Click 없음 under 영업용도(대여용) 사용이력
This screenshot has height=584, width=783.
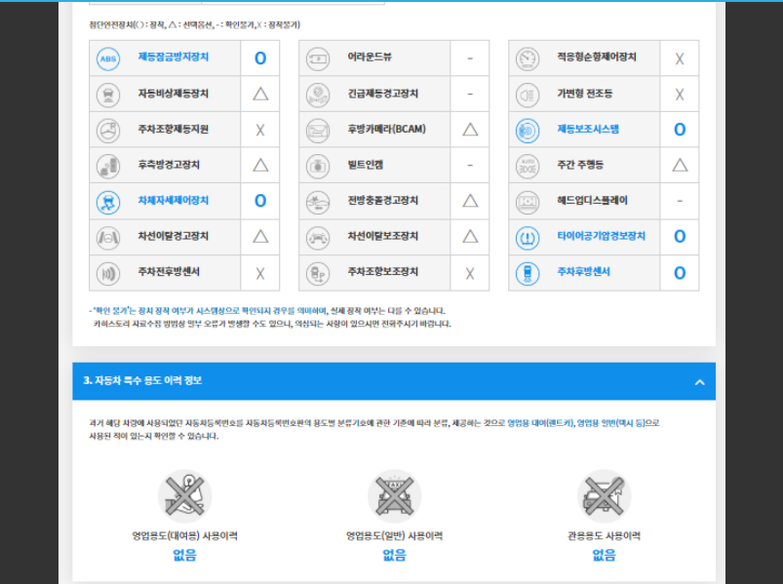coord(184,555)
